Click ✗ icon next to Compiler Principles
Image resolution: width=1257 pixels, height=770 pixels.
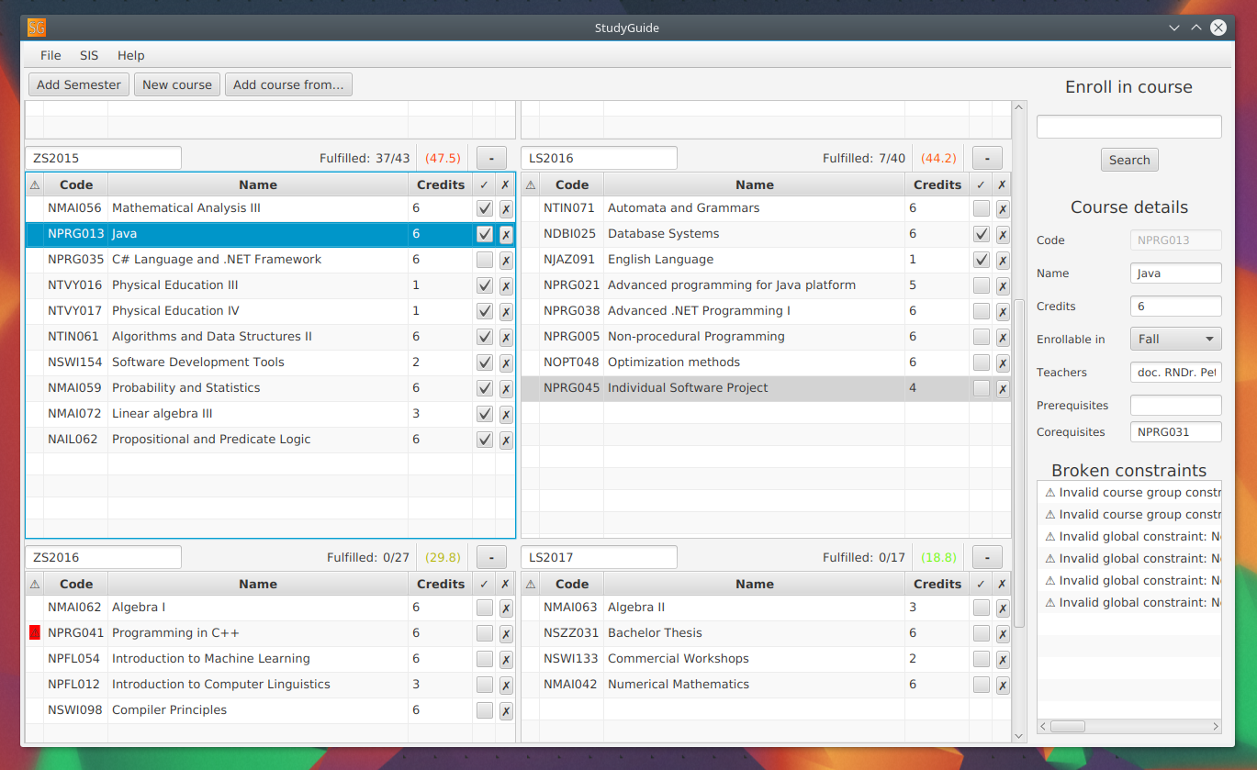pos(506,710)
